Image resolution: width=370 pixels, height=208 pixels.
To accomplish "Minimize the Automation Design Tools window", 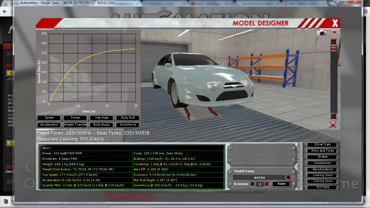I will pos(337,2).
